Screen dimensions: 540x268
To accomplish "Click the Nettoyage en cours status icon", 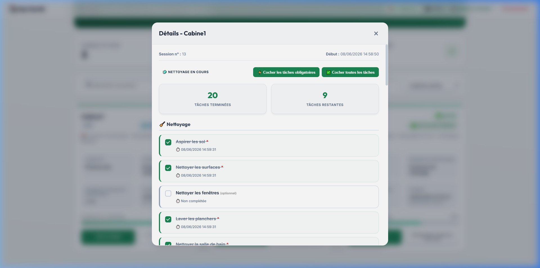I will tap(165, 72).
